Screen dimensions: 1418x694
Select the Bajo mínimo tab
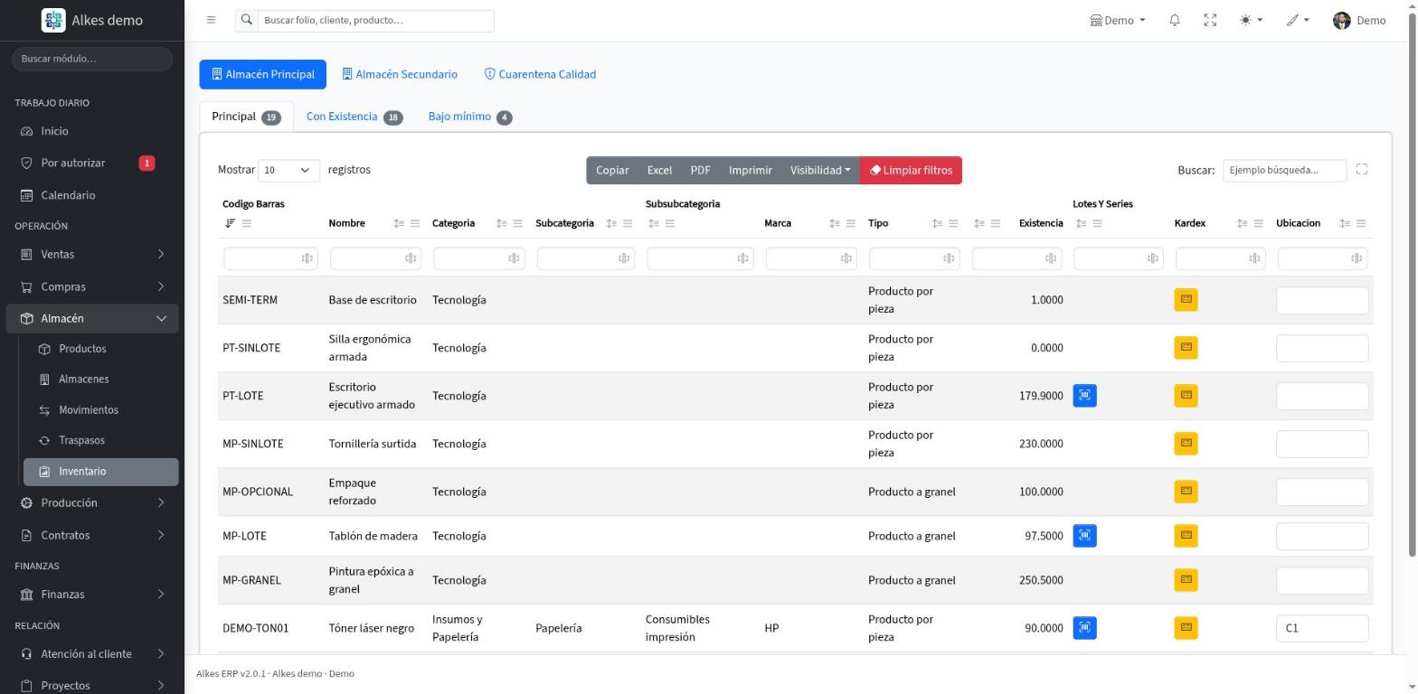pyautogui.click(x=470, y=117)
